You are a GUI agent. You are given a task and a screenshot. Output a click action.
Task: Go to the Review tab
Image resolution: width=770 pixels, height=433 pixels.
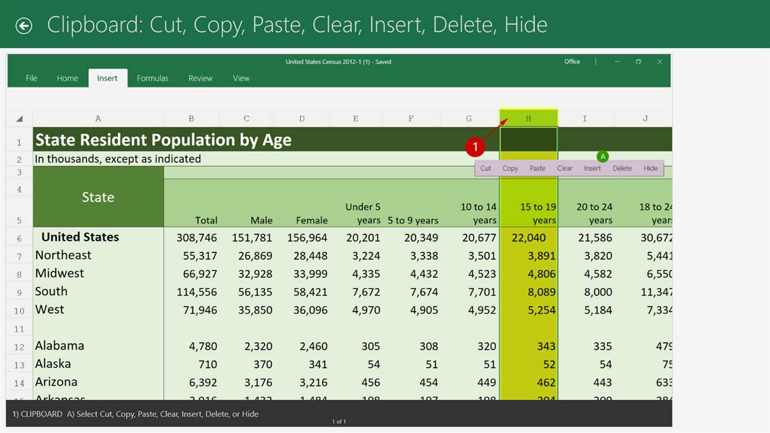pyautogui.click(x=201, y=78)
